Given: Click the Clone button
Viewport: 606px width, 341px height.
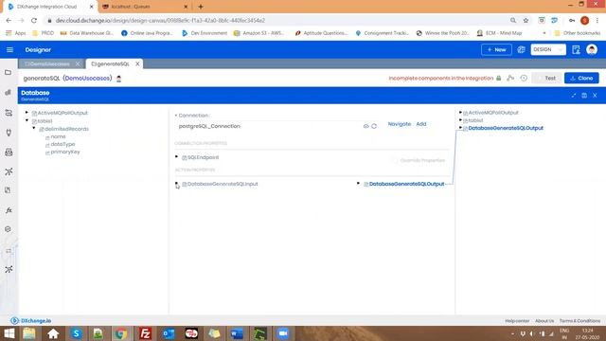Looking at the screenshot, I should [581, 78].
